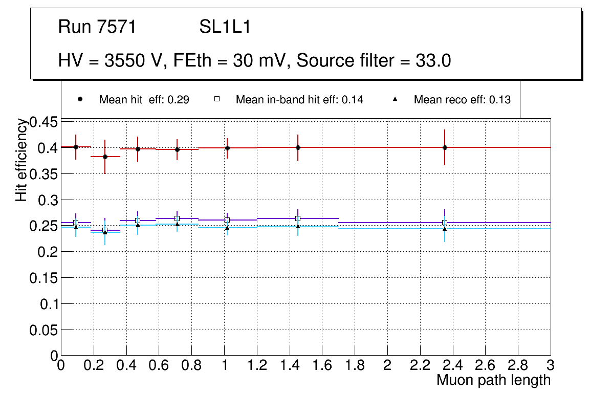Select the 'SL1L1' label in the title box
Image resolution: width=612 pixels, height=395 pixels.
point(225,27)
